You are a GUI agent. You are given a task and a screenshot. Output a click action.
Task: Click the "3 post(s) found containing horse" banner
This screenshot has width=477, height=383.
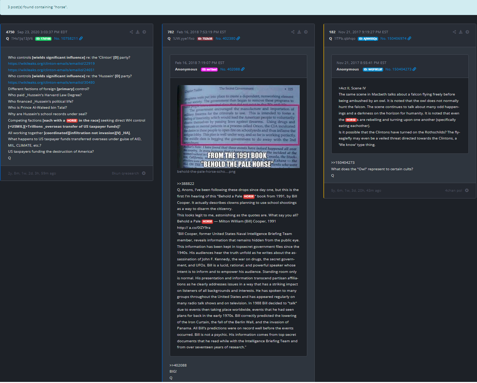coord(238,7)
